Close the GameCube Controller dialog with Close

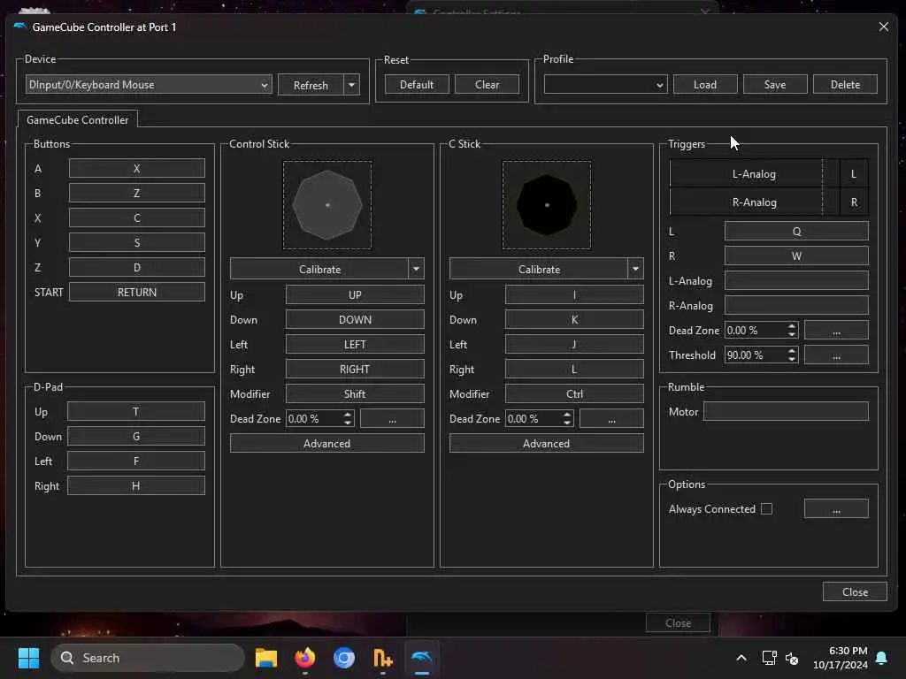[x=855, y=591]
